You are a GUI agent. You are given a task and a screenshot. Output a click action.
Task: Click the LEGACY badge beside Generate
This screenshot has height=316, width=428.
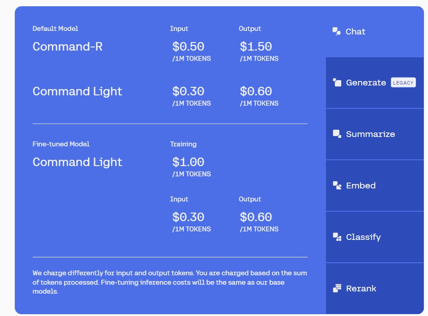tap(403, 83)
